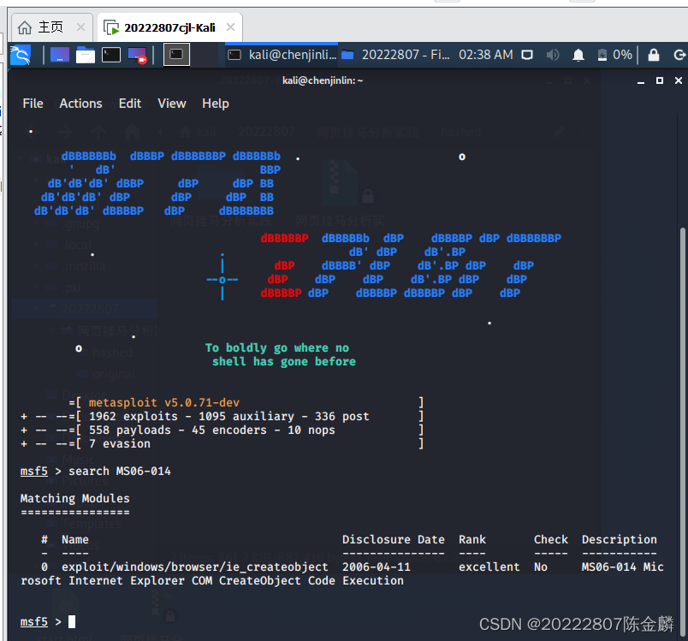Click the 'Rank' column header
The image size is (688, 641).
472,540
